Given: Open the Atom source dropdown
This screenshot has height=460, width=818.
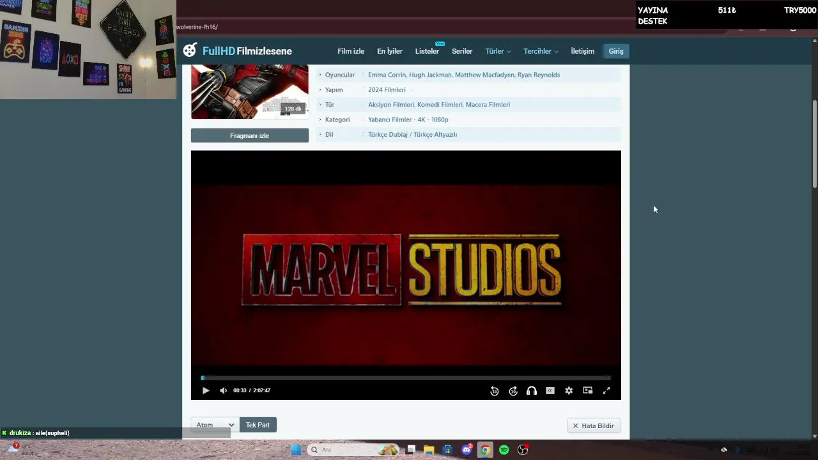Looking at the screenshot, I should (x=215, y=425).
